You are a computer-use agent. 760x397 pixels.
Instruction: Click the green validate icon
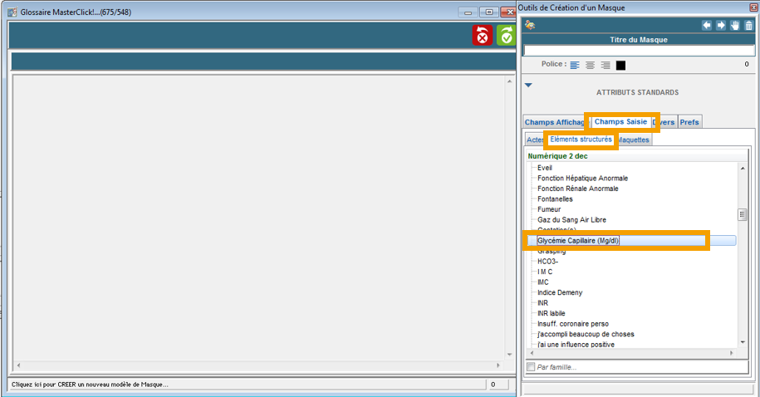[x=506, y=35]
